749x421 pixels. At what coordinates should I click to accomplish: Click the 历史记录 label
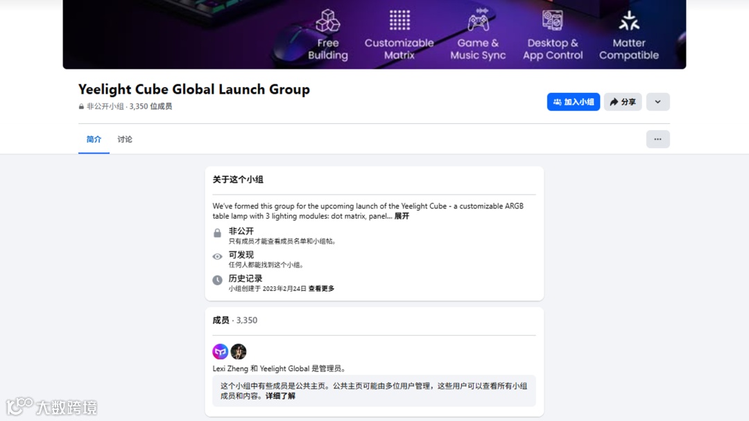245,278
